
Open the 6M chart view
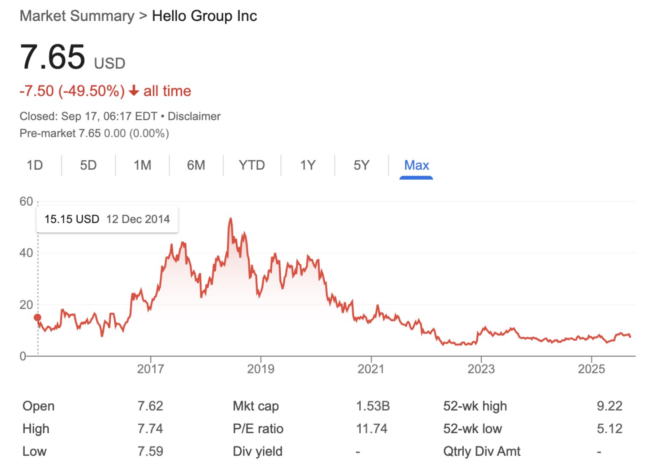click(196, 165)
